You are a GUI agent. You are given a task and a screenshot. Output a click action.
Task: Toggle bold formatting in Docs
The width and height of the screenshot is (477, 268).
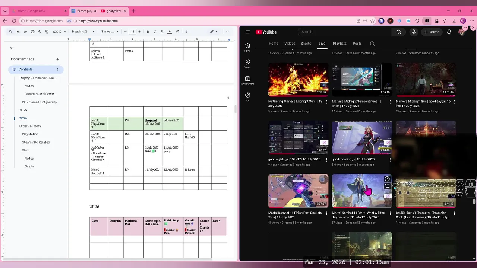[148, 32]
